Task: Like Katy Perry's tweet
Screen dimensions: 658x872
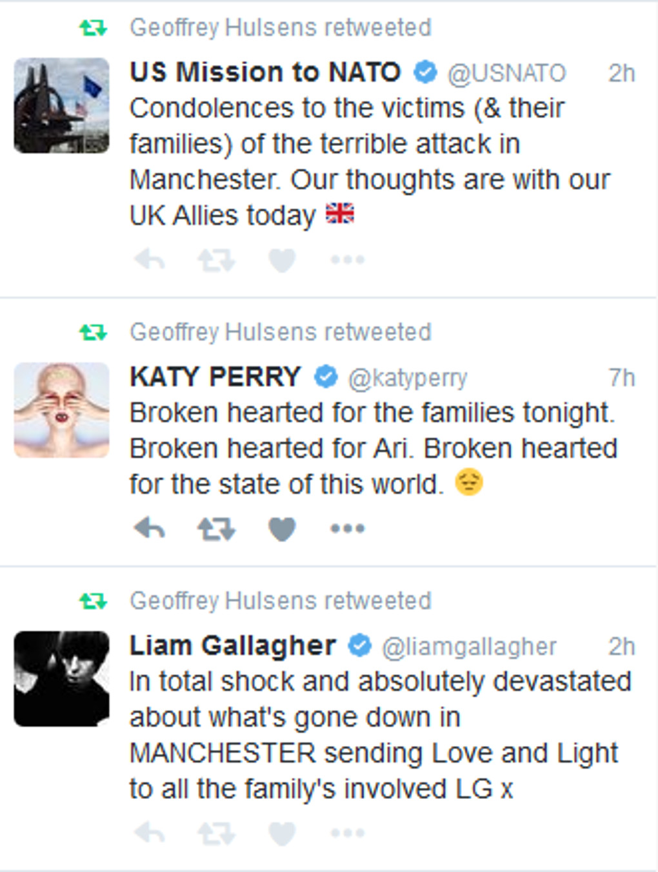Action: coord(282,529)
